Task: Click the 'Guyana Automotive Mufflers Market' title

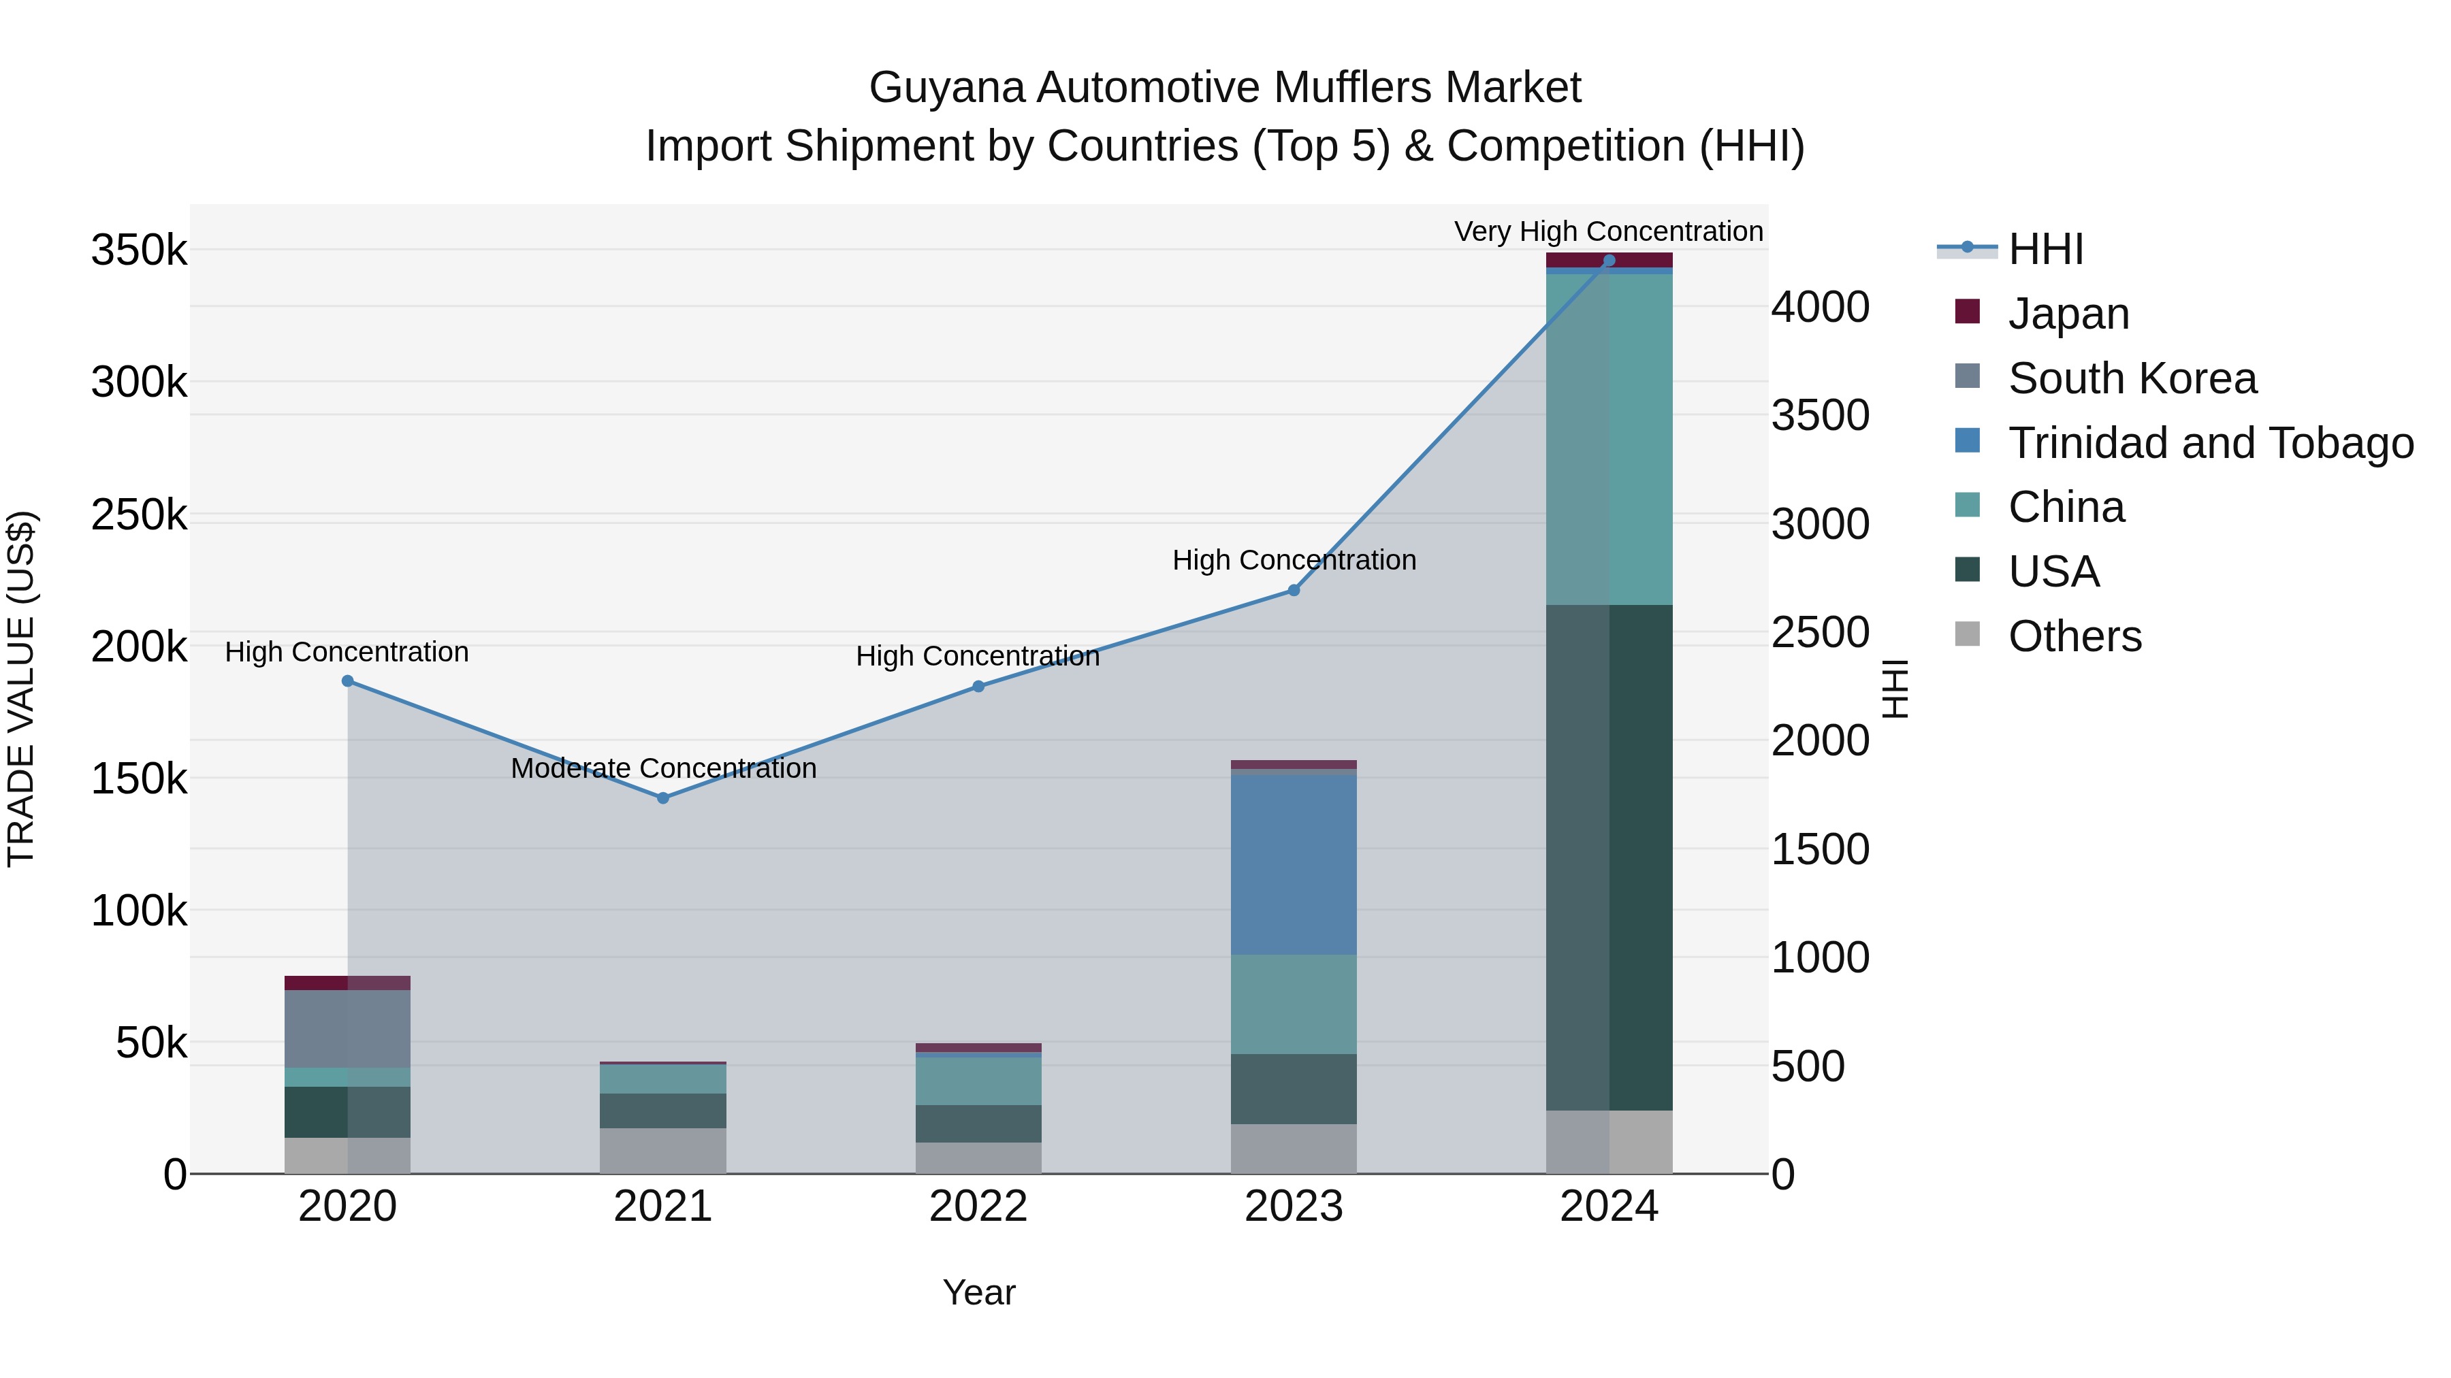Action: point(1225,88)
